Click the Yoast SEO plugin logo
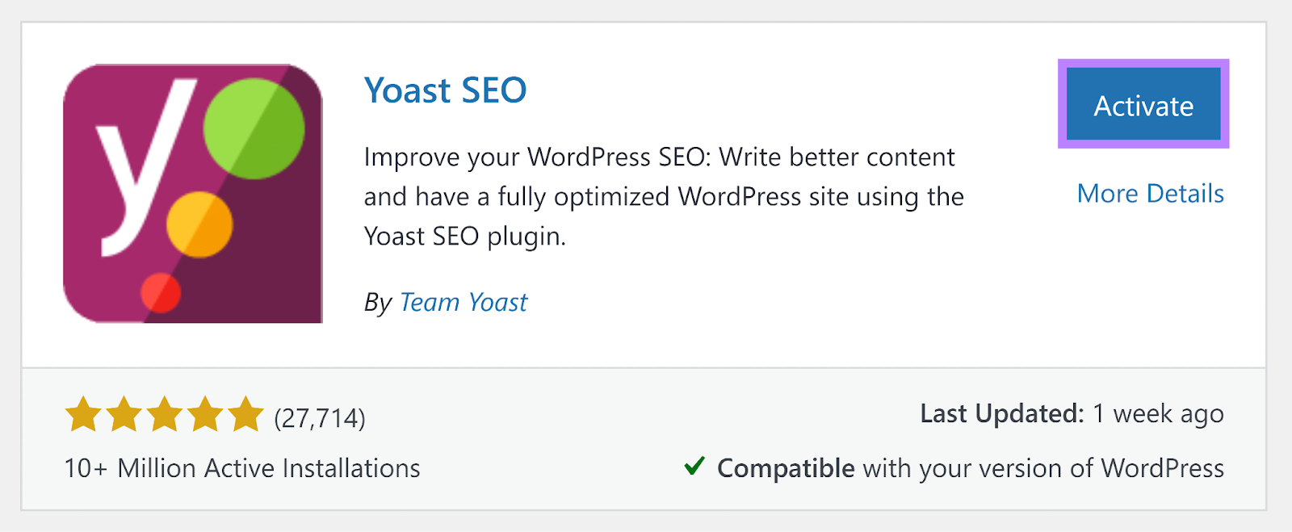Screen dimensions: 1292x532 click(191, 194)
